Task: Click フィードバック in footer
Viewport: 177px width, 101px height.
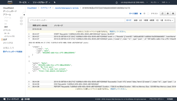Action: pos(13,99)
